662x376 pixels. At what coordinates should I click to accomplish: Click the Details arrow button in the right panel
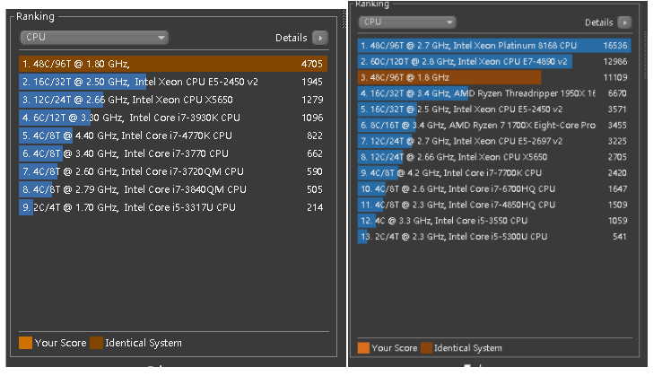(x=624, y=22)
